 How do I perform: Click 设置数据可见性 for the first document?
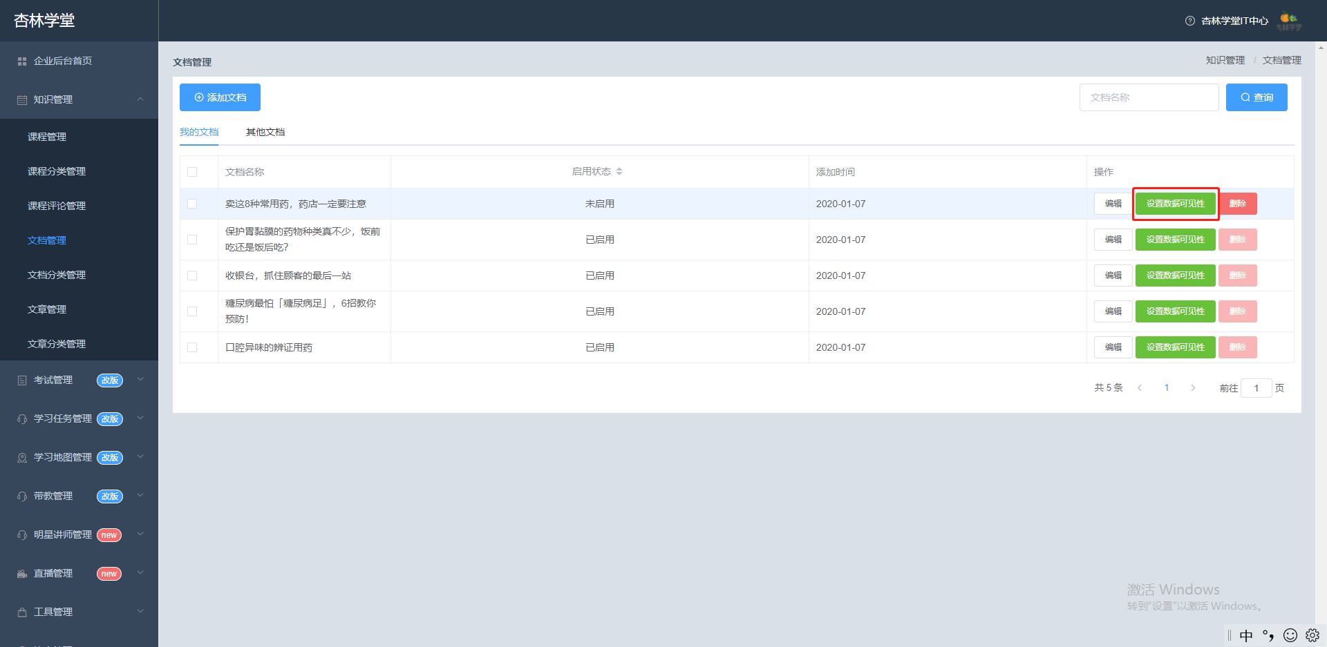[x=1175, y=204]
